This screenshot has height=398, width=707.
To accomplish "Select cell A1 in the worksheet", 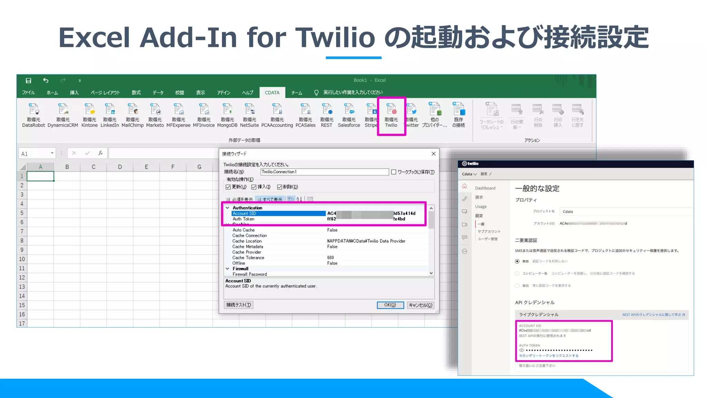I will tap(40, 176).
